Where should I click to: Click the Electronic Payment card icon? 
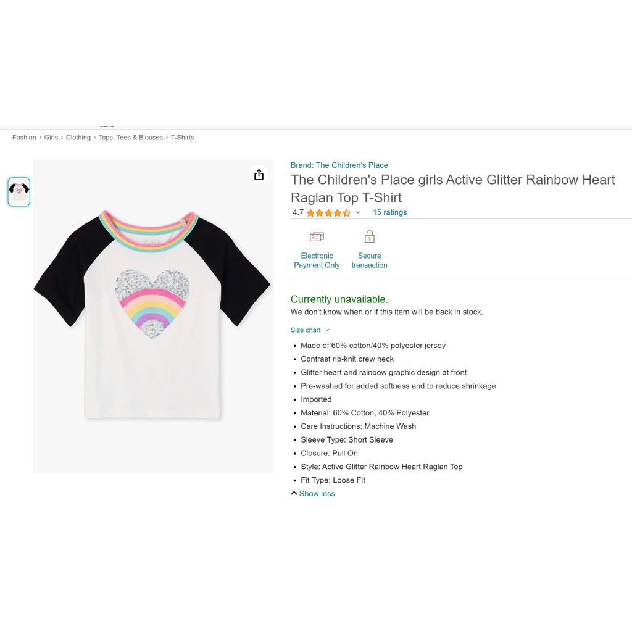317,237
